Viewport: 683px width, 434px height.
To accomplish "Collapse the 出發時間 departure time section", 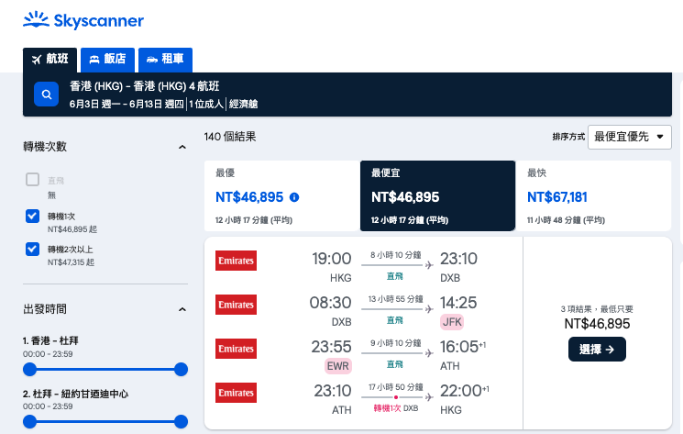I will point(182,309).
